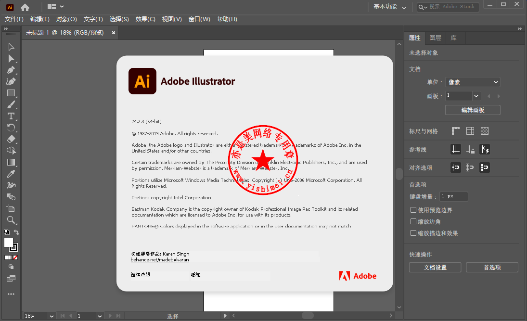The width and height of the screenshot is (527, 321).
Task: Select the Curvature tool
Action: 11,81
